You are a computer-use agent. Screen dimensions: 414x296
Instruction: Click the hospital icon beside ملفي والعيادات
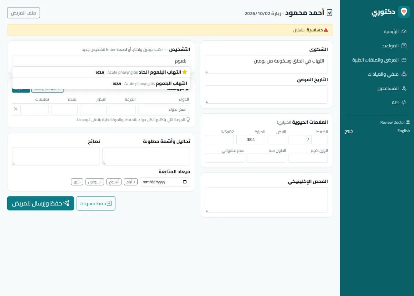pos(404,74)
